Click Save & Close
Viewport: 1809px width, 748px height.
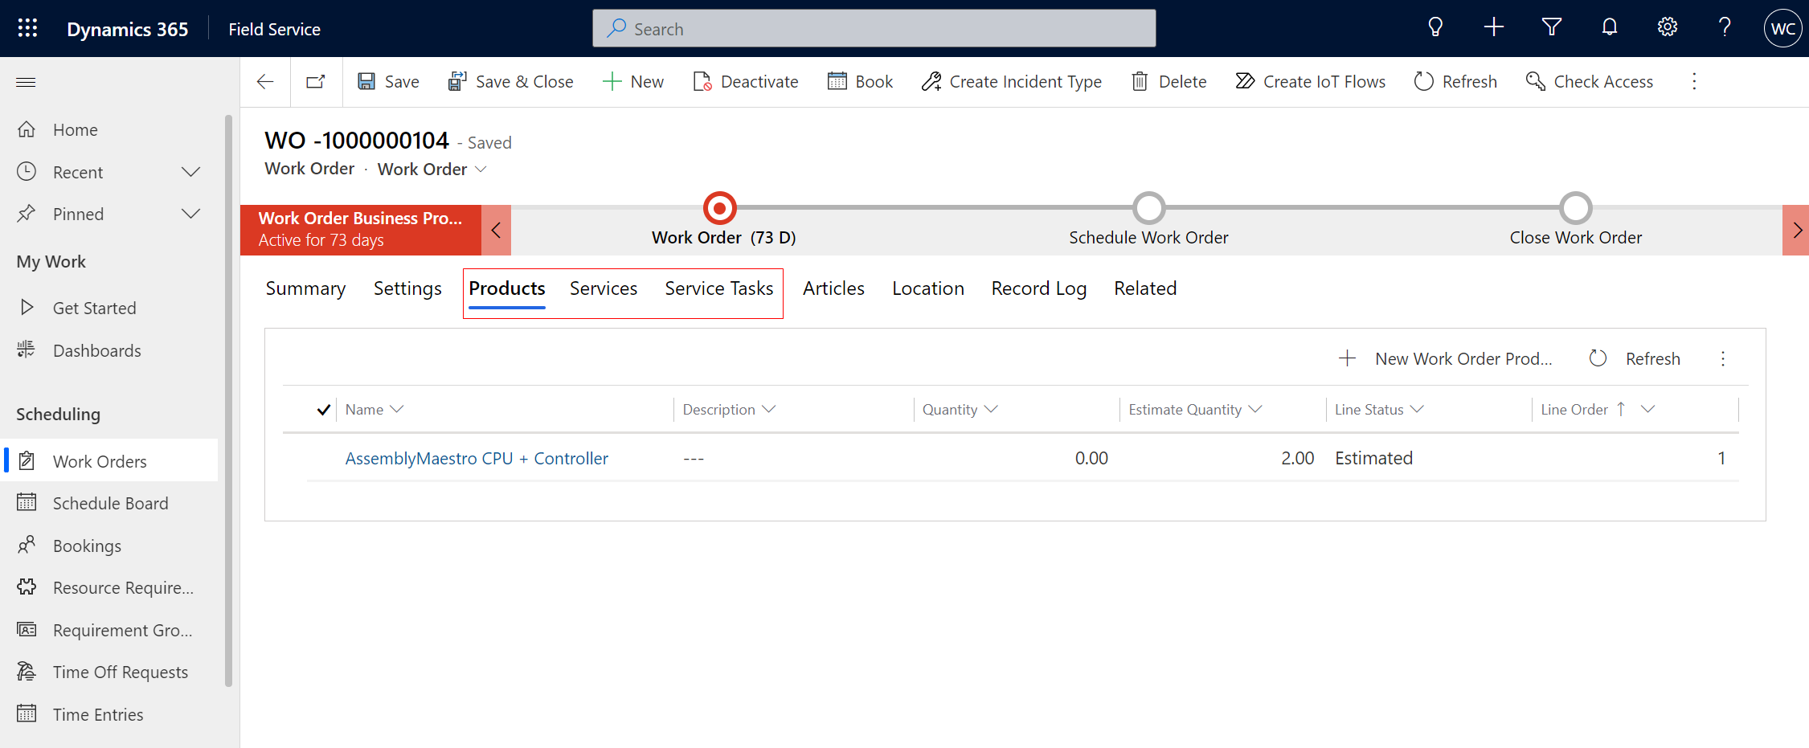click(510, 82)
